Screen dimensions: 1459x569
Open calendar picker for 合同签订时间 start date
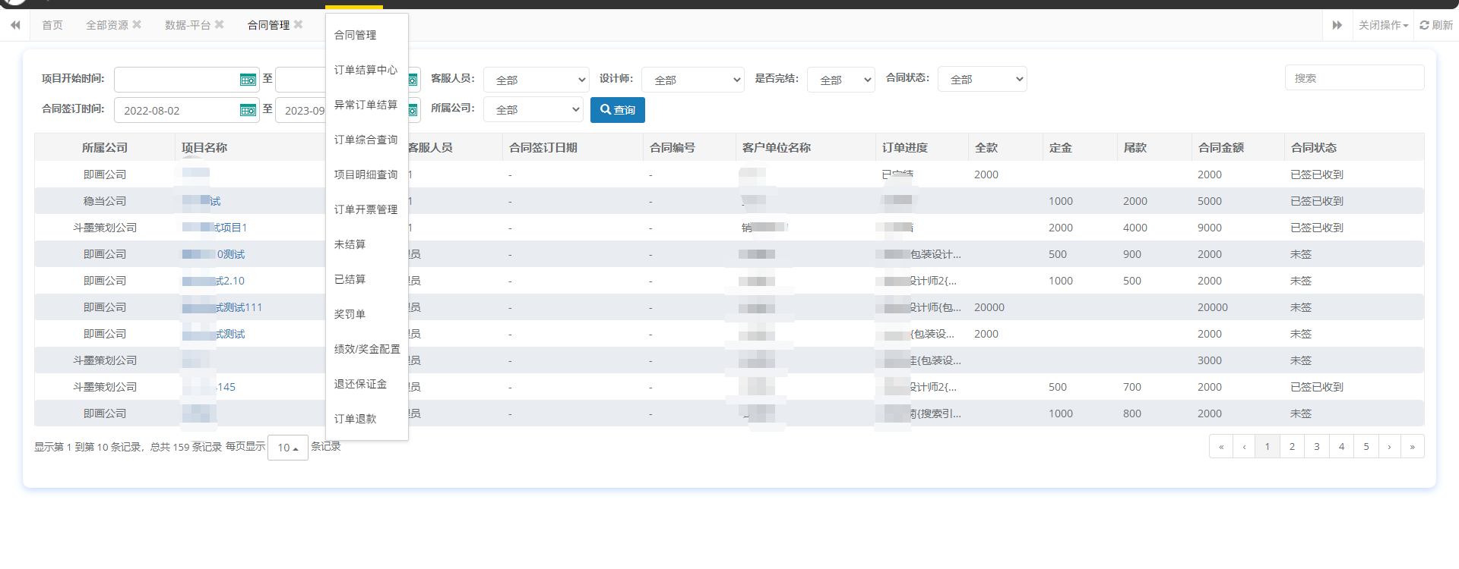tap(248, 111)
